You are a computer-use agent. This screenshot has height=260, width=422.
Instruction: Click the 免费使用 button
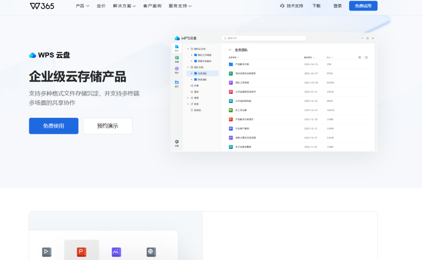(x=54, y=126)
